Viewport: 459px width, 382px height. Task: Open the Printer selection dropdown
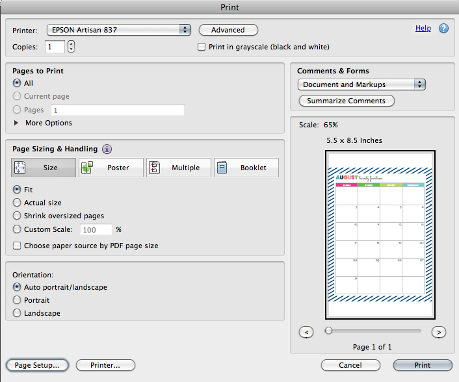(x=118, y=30)
